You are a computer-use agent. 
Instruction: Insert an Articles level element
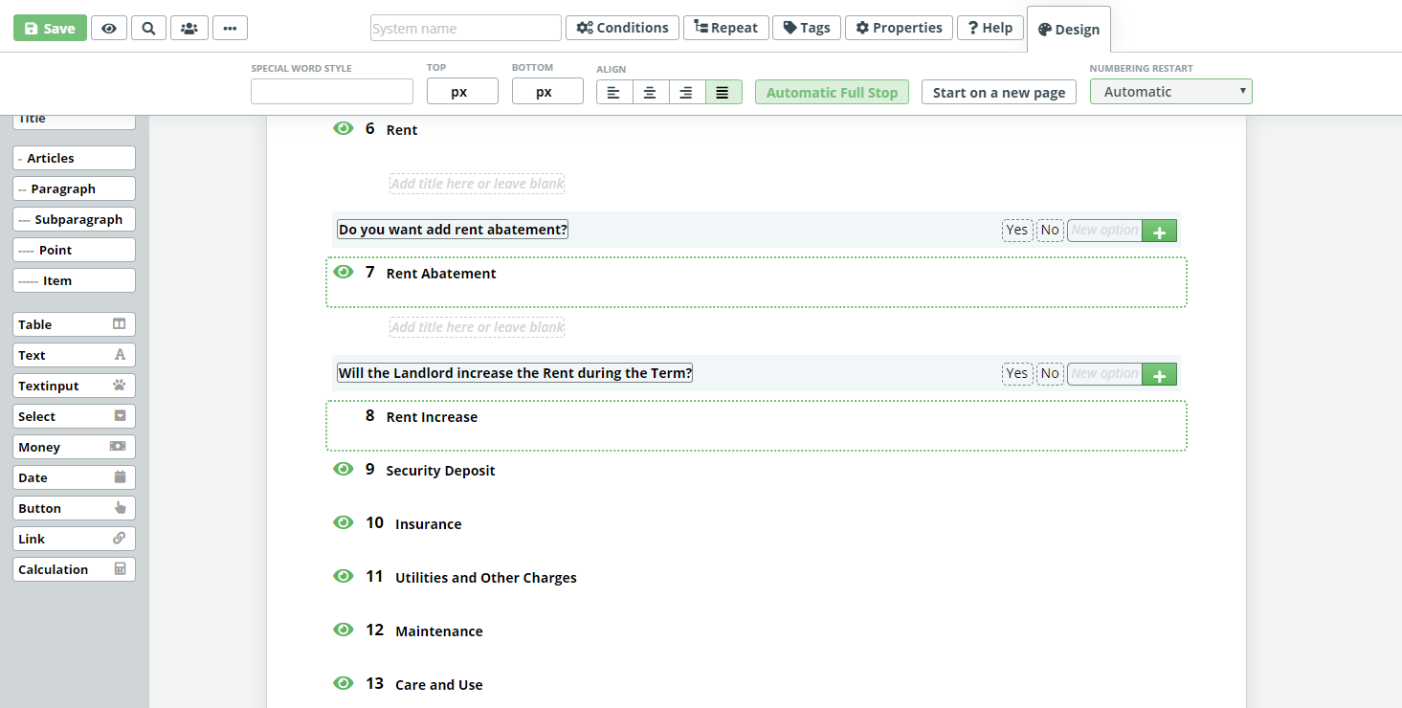click(x=74, y=158)
